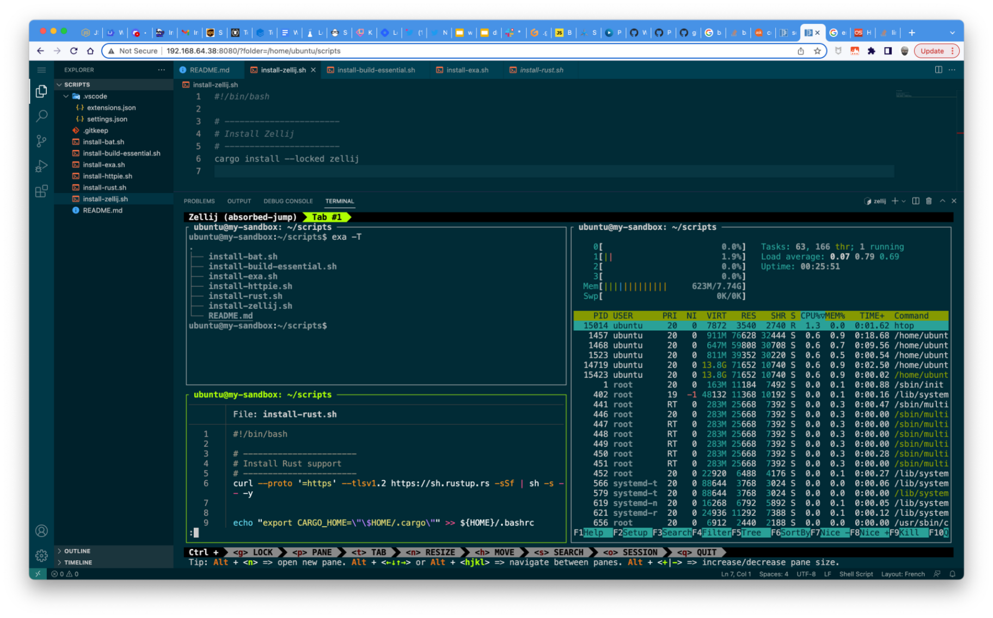
Task: Open notifications bell in status bar
Action: coord(952,573)
